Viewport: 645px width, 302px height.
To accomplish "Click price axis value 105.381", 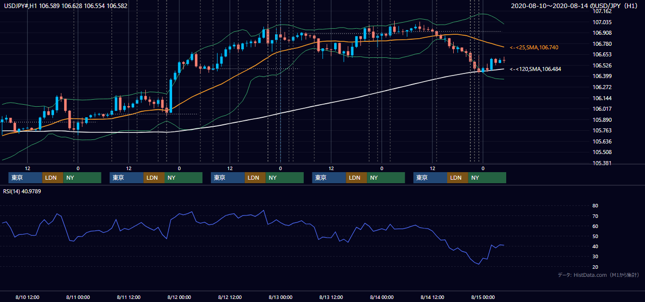I will point(602,163).
